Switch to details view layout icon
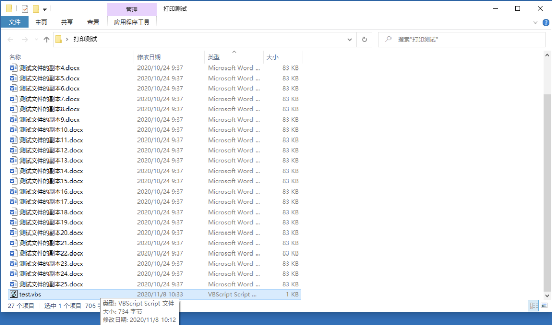Viewport: 552px width, 325px height. point(534,305)
